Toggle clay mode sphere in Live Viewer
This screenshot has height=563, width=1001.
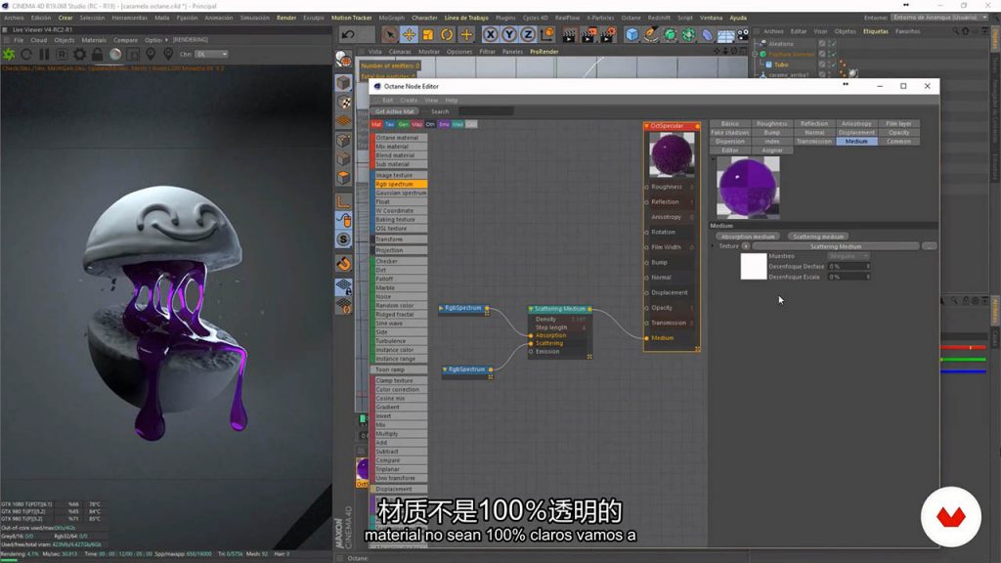click(115, 55)
